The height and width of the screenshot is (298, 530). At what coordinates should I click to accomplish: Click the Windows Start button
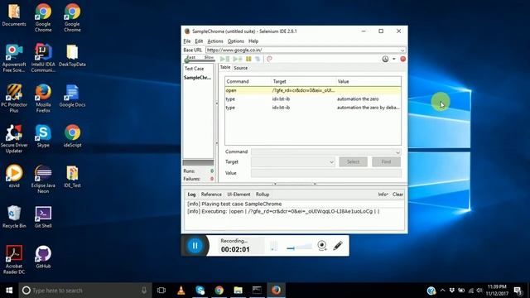tap(9, 291)
